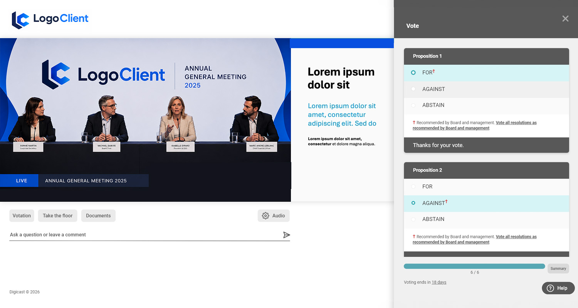Click the question mark Help icon
578x308 pixels.
(551, 288)
